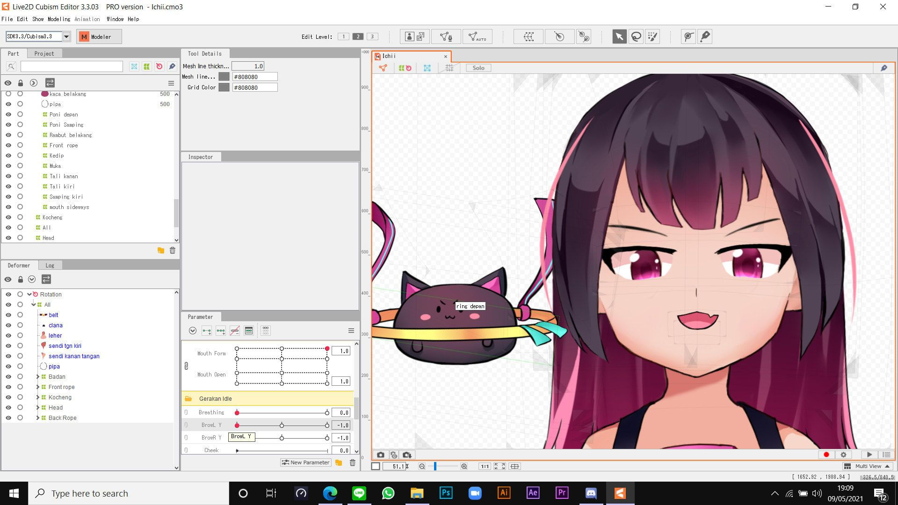The height and width of the screenshot is (505, 898).
Task: Click the canvas settings gear icon
Action: coord(843,454)
